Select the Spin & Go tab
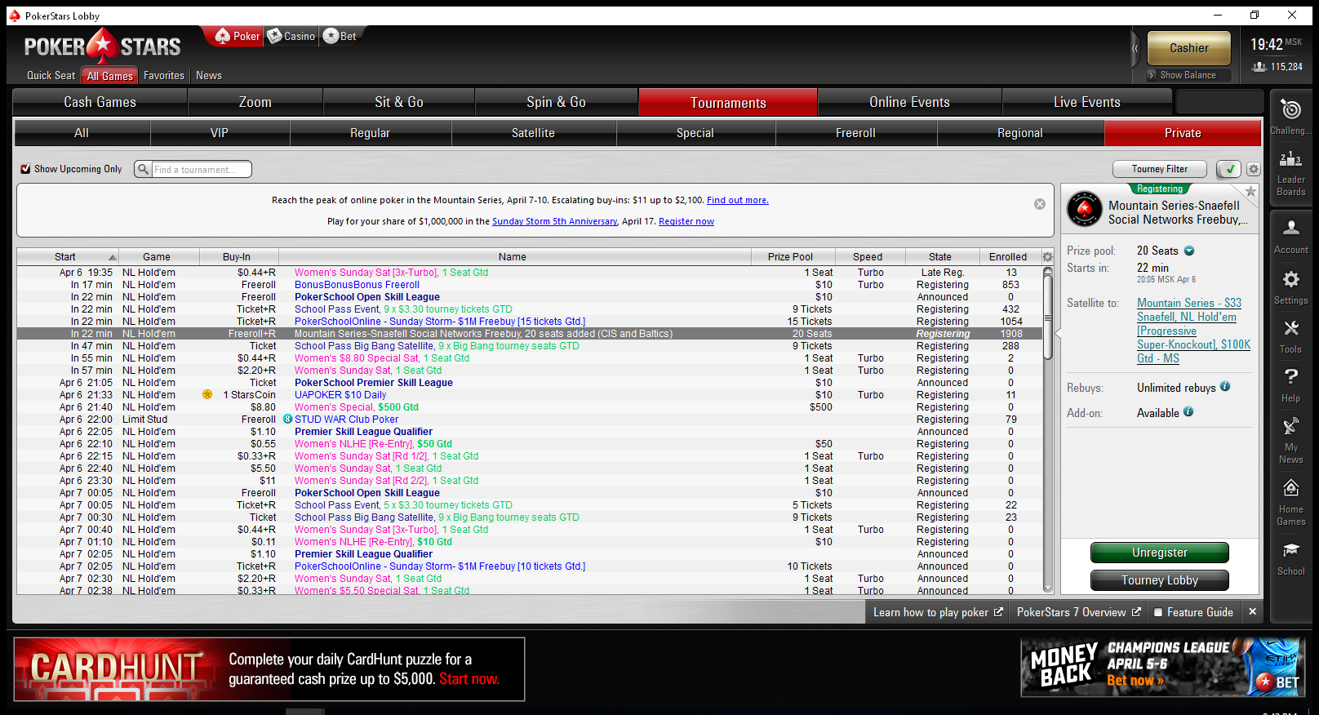The height and width of the screenshot is (715, 1319). coord(557,102)
